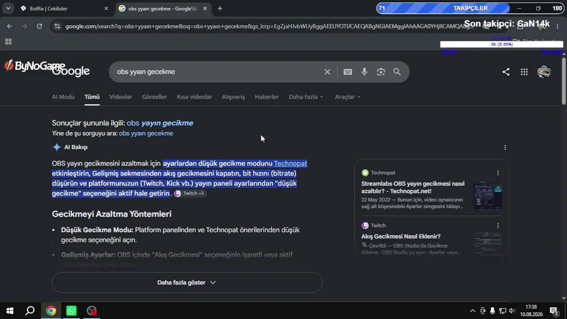The image size is (567, 319).
Task: Expand the Twitch +3 sources chip
Action: point(190,193)
